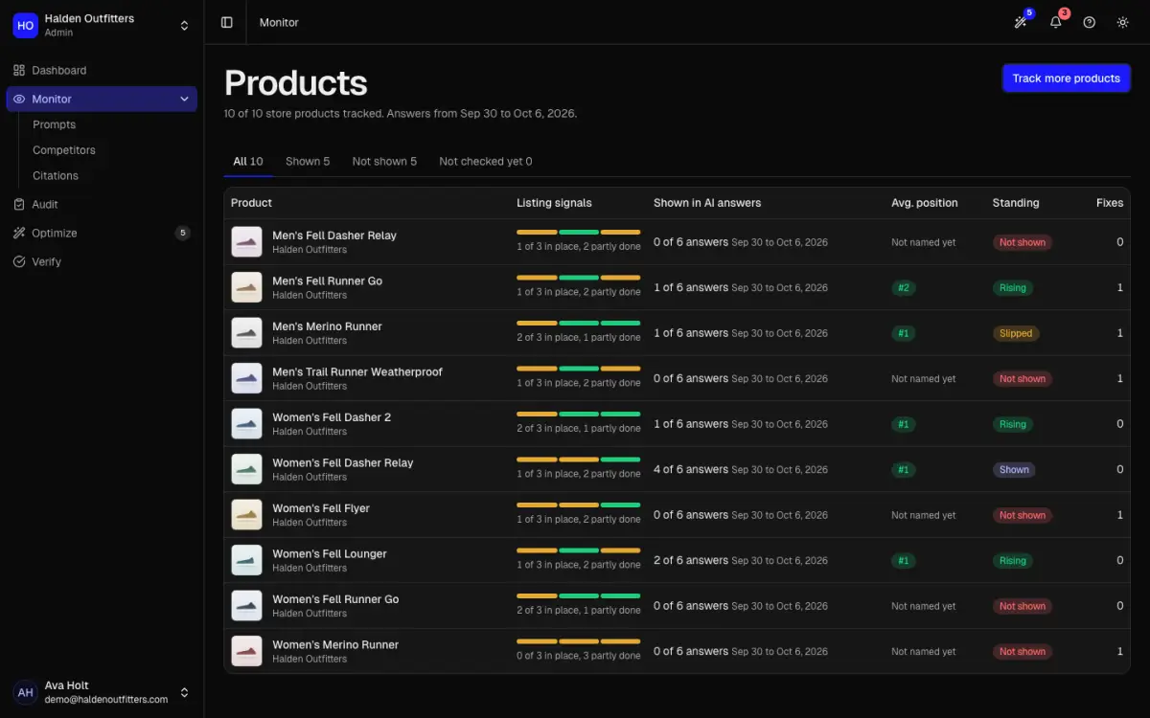Screen dimensions: 1150x718
Task: Select the Shown 5 tab
Action: point(308,162)
